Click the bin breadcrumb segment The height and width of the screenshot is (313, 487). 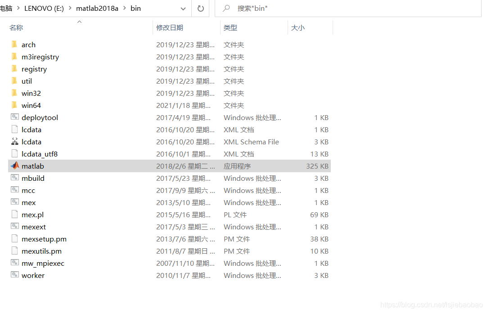(x=136, y=9)
